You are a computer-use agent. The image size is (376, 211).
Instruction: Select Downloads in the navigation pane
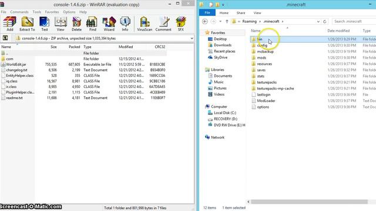[223, 45]
